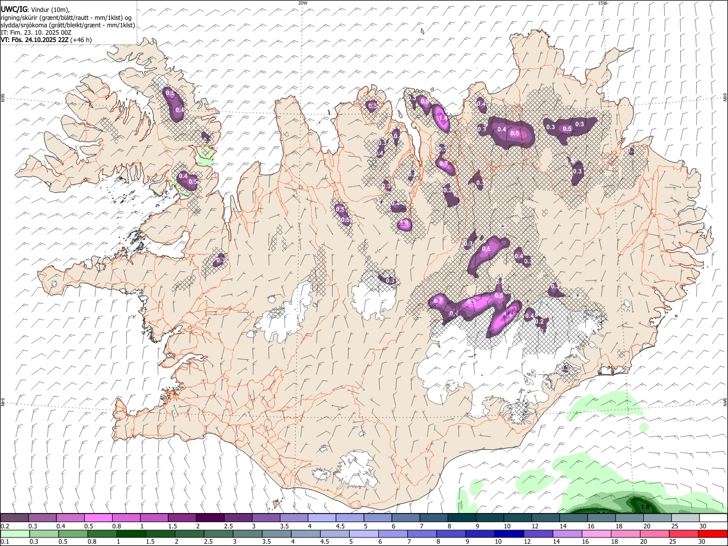Pick the darkest purple 2 swatch in top legend
Viewport: 728px width, 546px height.
[x=209, y=518]
